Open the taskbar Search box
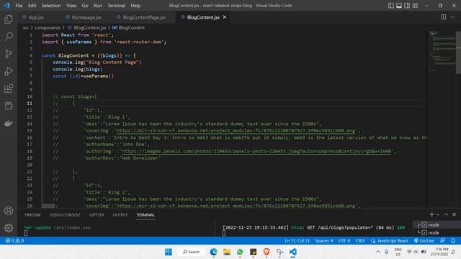This screenshot has height=259, width=461. coord(191,252)
